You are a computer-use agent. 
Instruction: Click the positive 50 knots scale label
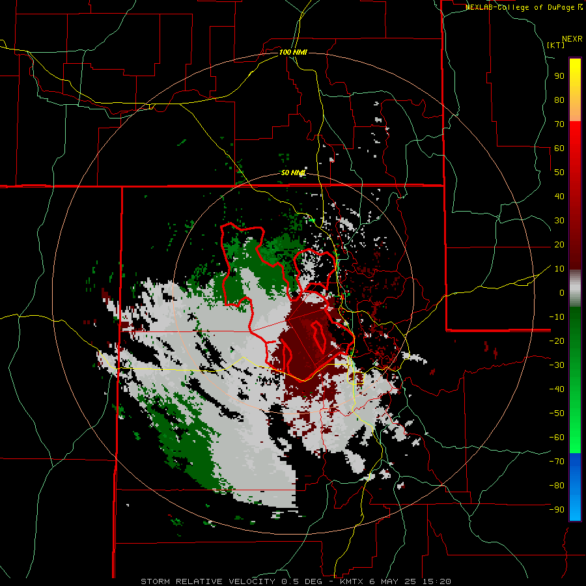[559, 173]
